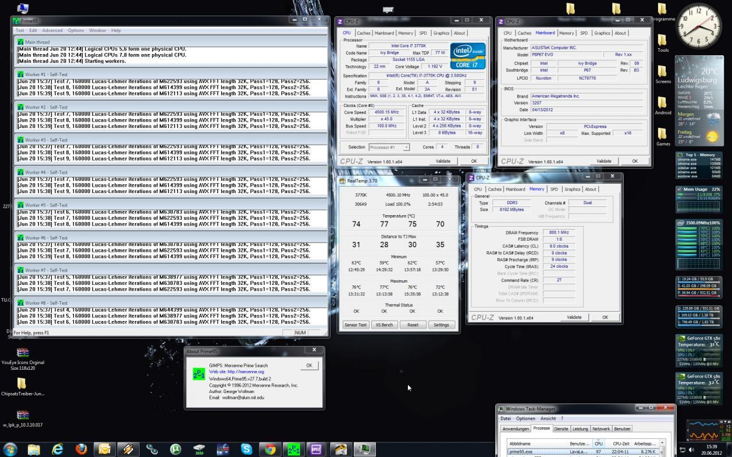The width and height of the screenshot is (732, 457).
Task: Click the Prime95 logo in About dialog
Action: click(198, 374)
